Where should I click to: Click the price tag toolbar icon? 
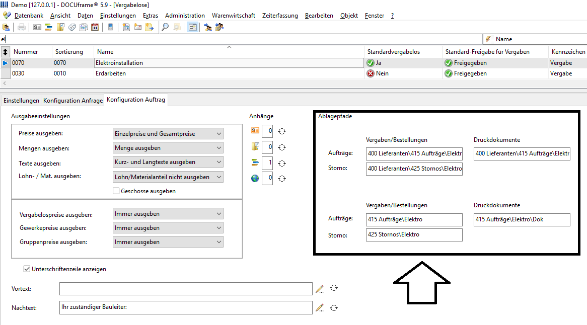coord(72,27)
